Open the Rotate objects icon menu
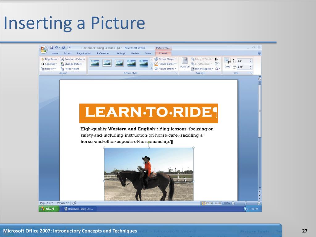Screen dimensions: 316x237 [x=217, y=69]
